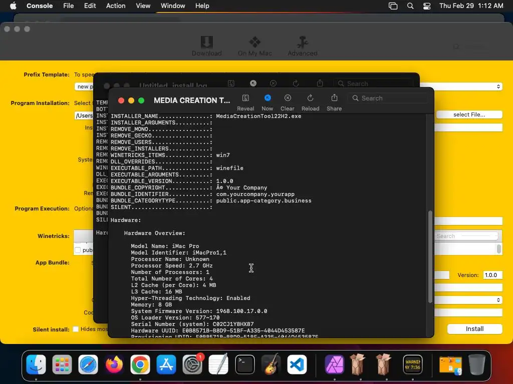The width and height of the screenshot is (513, 384).
Task: Open the Prefix Template popup arrows
Action: coord(498,86)
